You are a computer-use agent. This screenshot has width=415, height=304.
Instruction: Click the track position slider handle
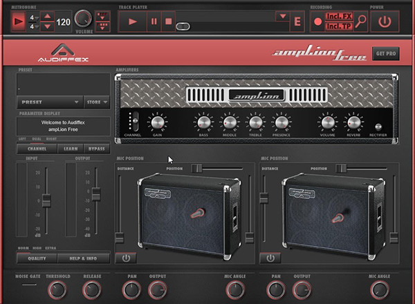tap(183, 26)
